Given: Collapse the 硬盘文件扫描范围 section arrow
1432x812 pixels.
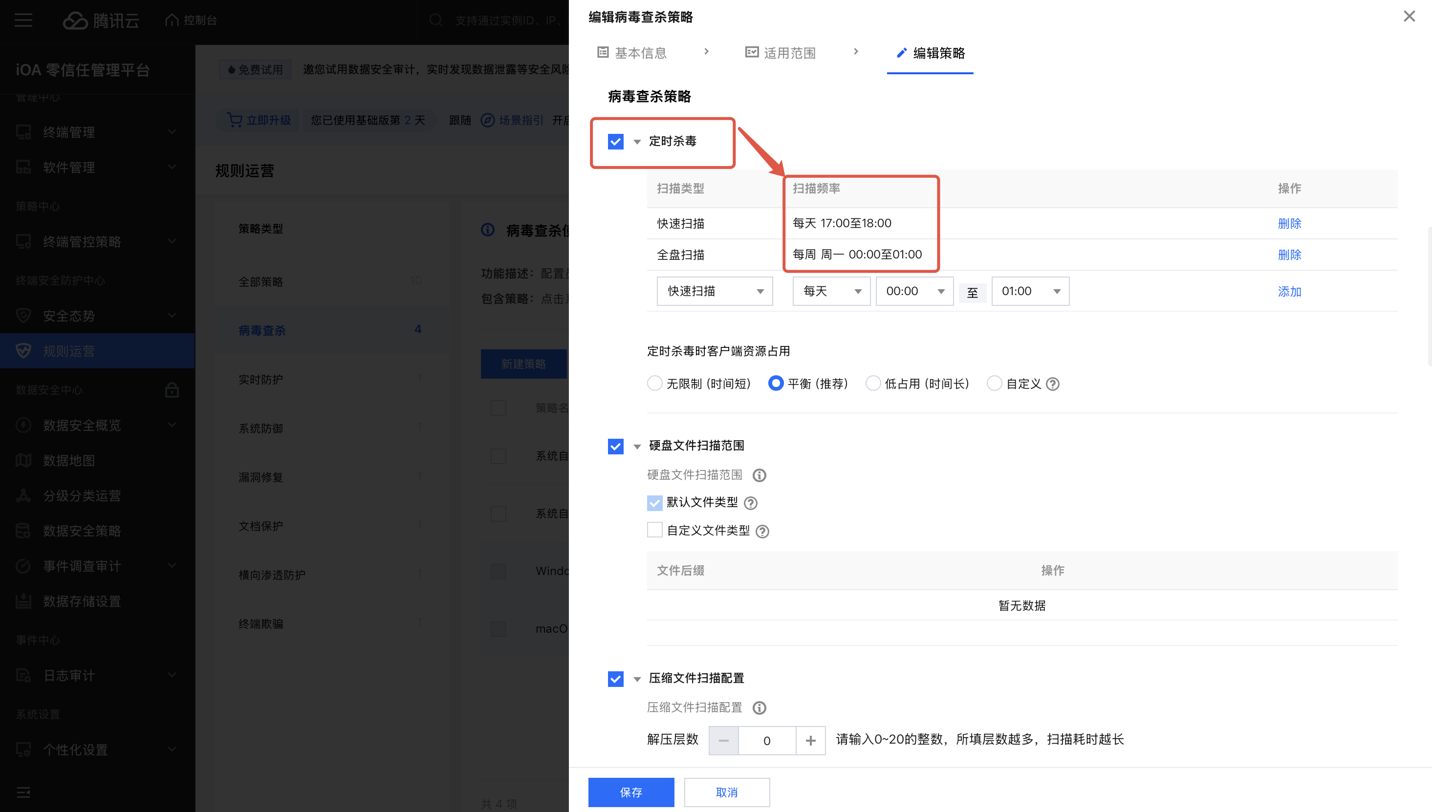Looking at the screenshot, I should click(x=637, y=446).
